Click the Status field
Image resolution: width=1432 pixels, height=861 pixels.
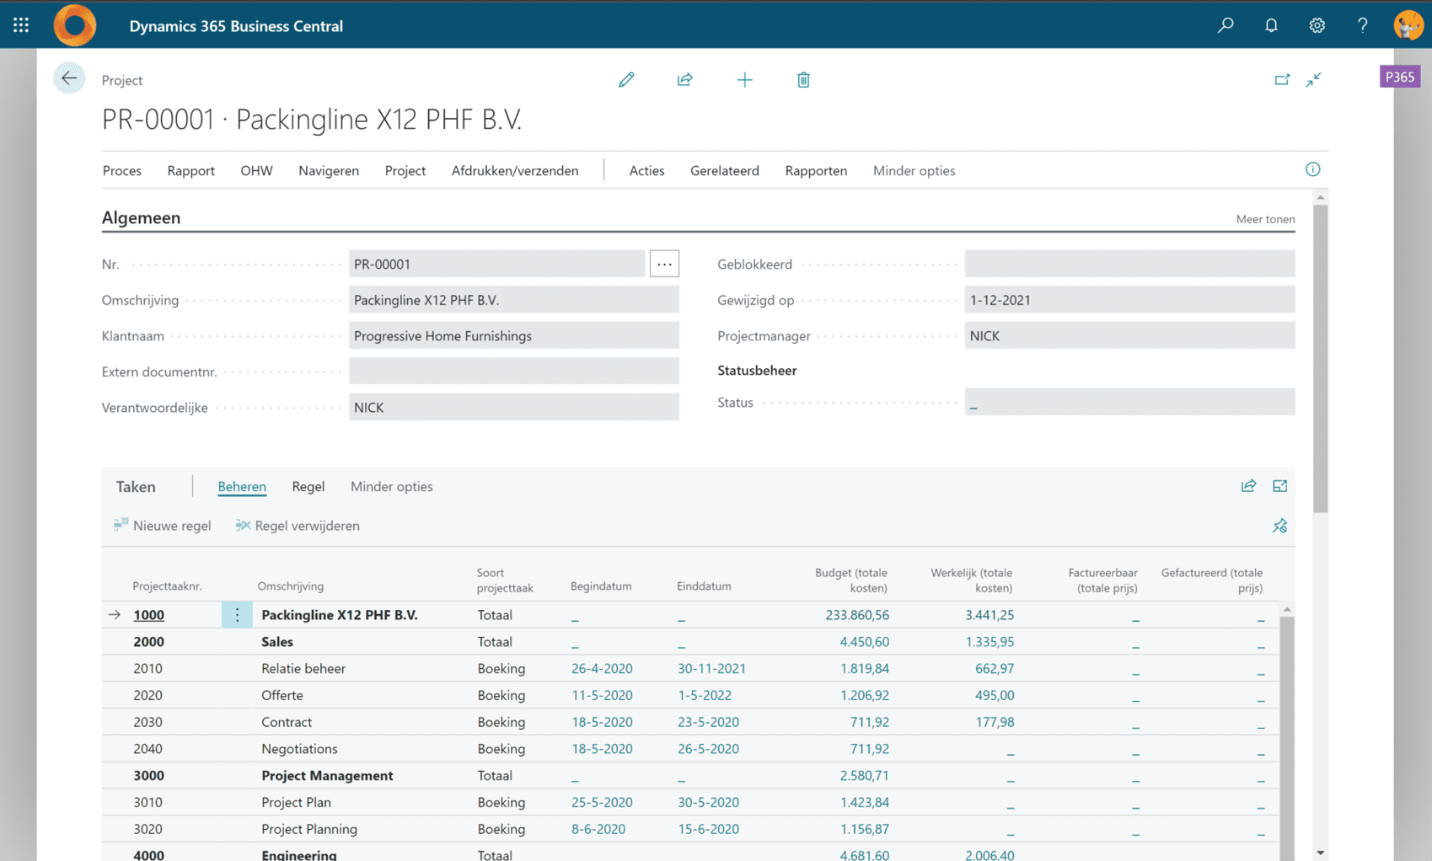click(1129, 402)
